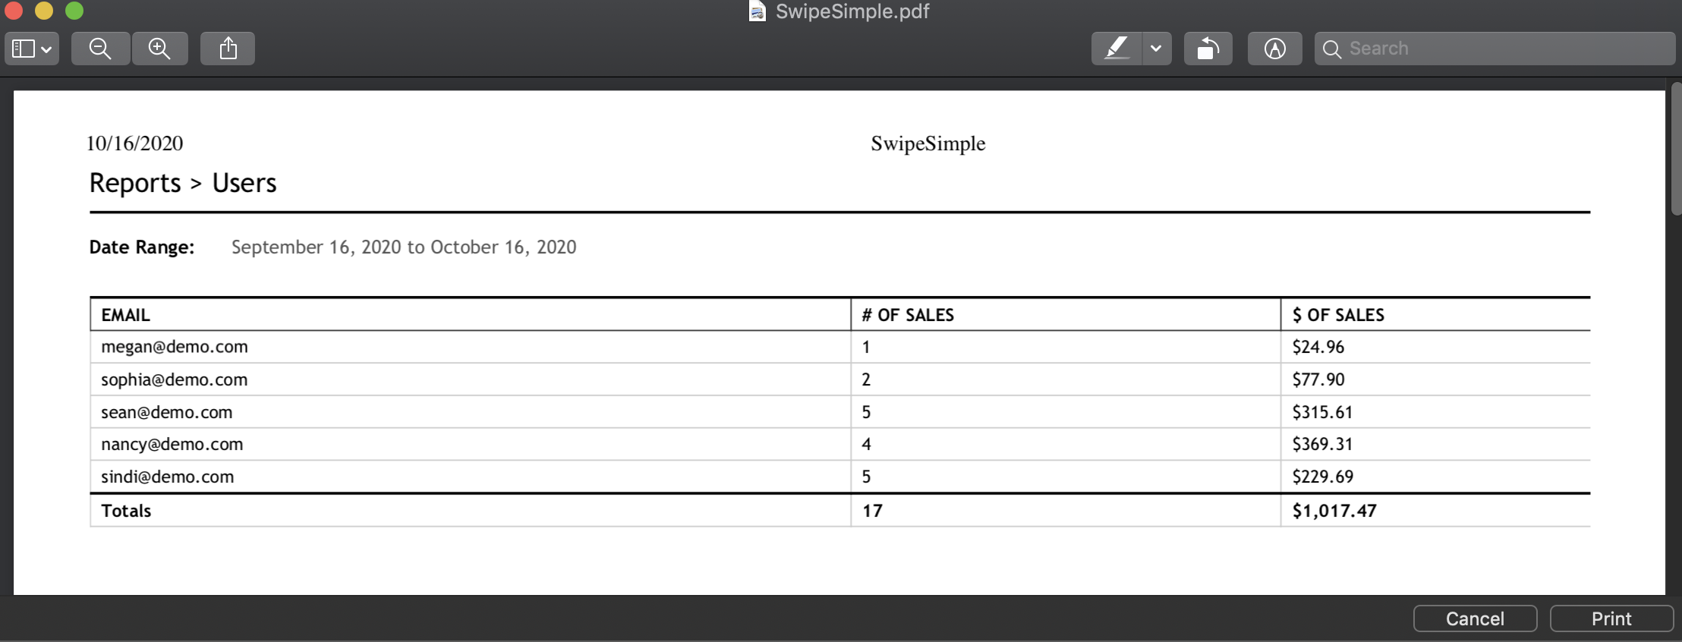This screenshot has height=642, width=1682.
Task: Rotate the page with rotate icon
Action: (x=1208, y=49)
